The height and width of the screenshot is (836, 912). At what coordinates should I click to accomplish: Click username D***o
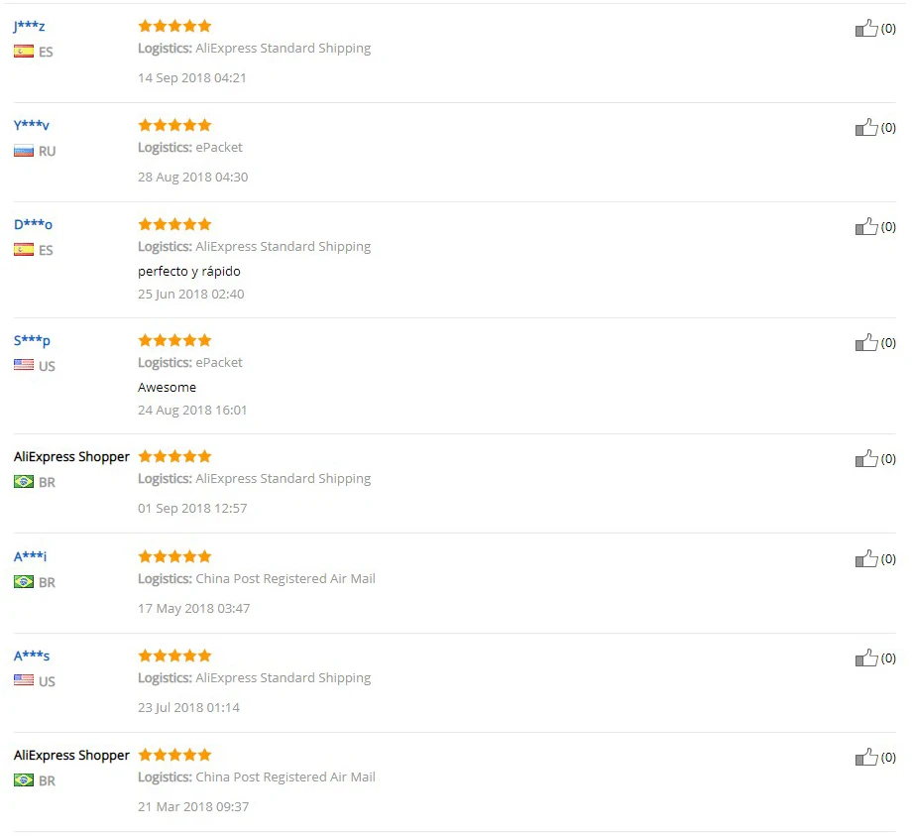33,224
